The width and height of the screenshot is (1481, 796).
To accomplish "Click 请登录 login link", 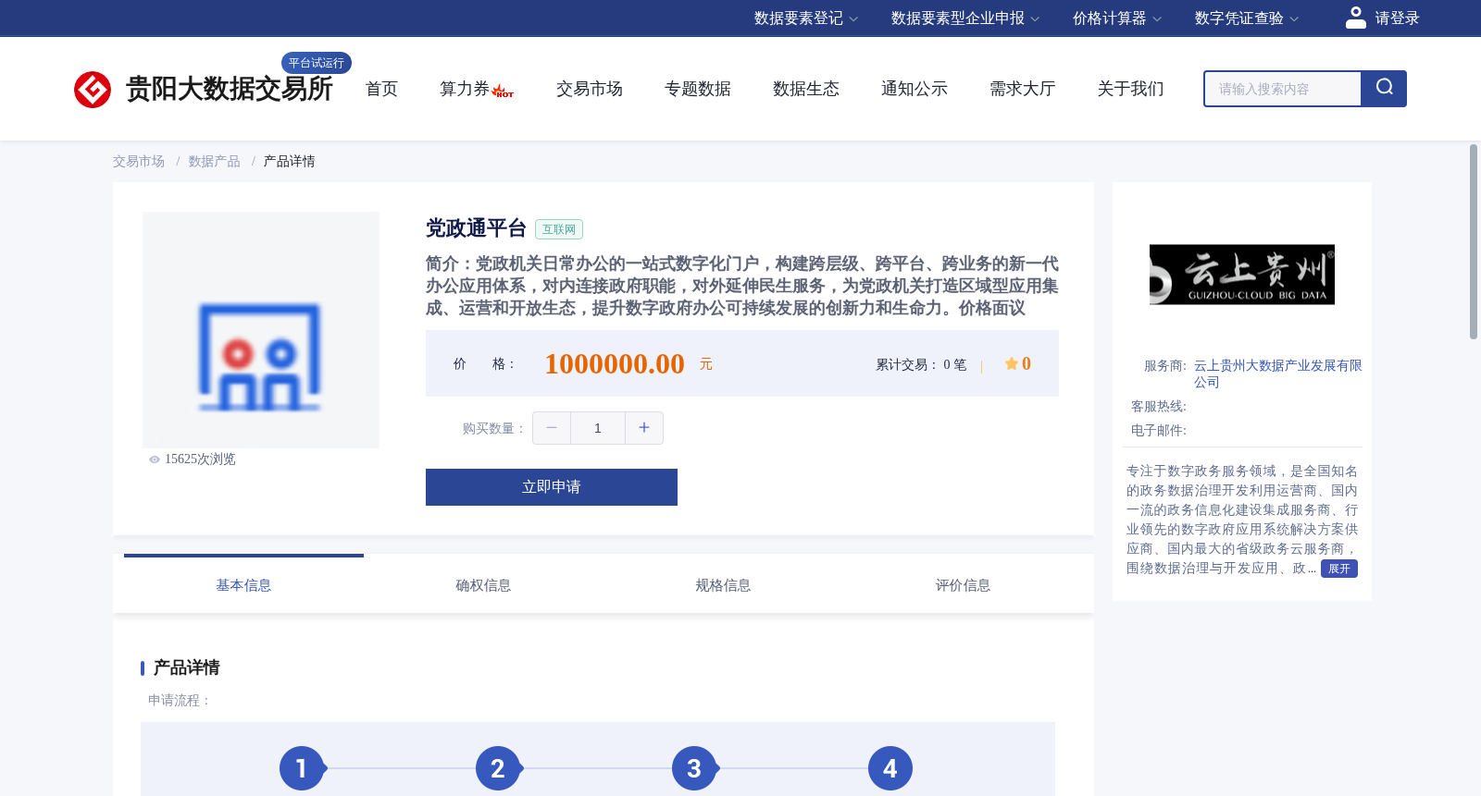I will [1397, 18].
